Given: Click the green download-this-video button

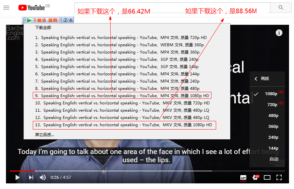Looking at the screenshot, I should [x=42, y=20].
